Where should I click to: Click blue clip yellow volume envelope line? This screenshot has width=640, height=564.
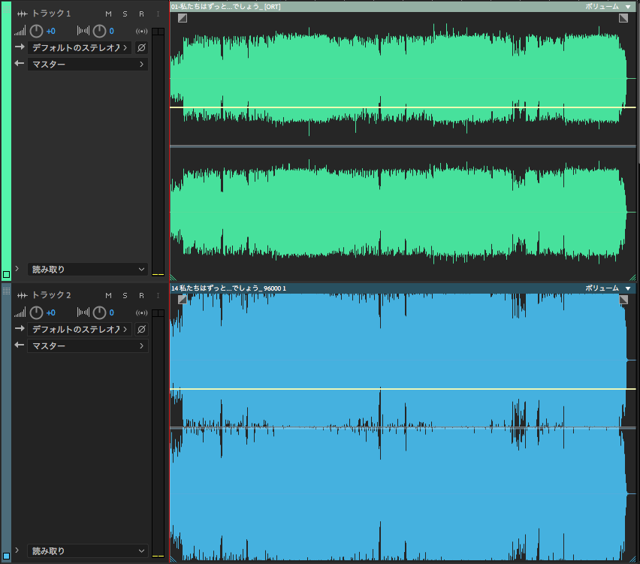pyautogui.click(x=403, y=389)
